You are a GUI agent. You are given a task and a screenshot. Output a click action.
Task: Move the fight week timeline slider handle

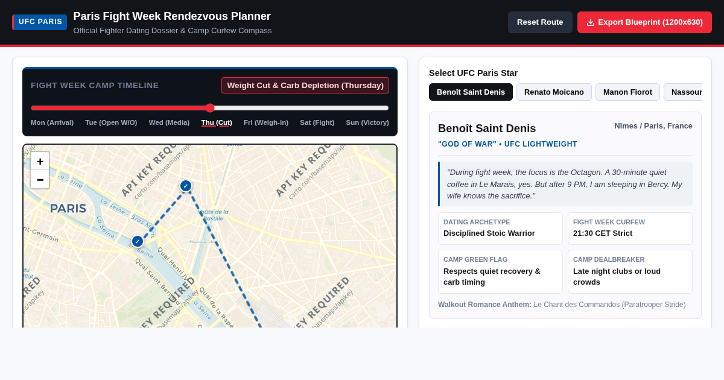click(x=210, y=108)
